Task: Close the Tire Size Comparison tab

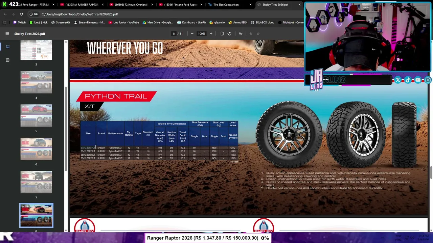Action: click(x=250, y=5)
